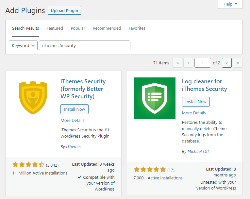Open the Favorites tab
The width and height of the screenshot is (250, 199).
pyautogui.click(x=137, y=28)
